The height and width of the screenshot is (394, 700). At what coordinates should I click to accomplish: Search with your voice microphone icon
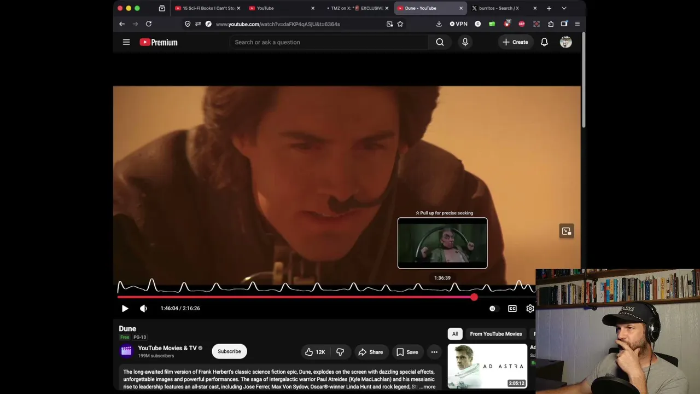point(465,42)
